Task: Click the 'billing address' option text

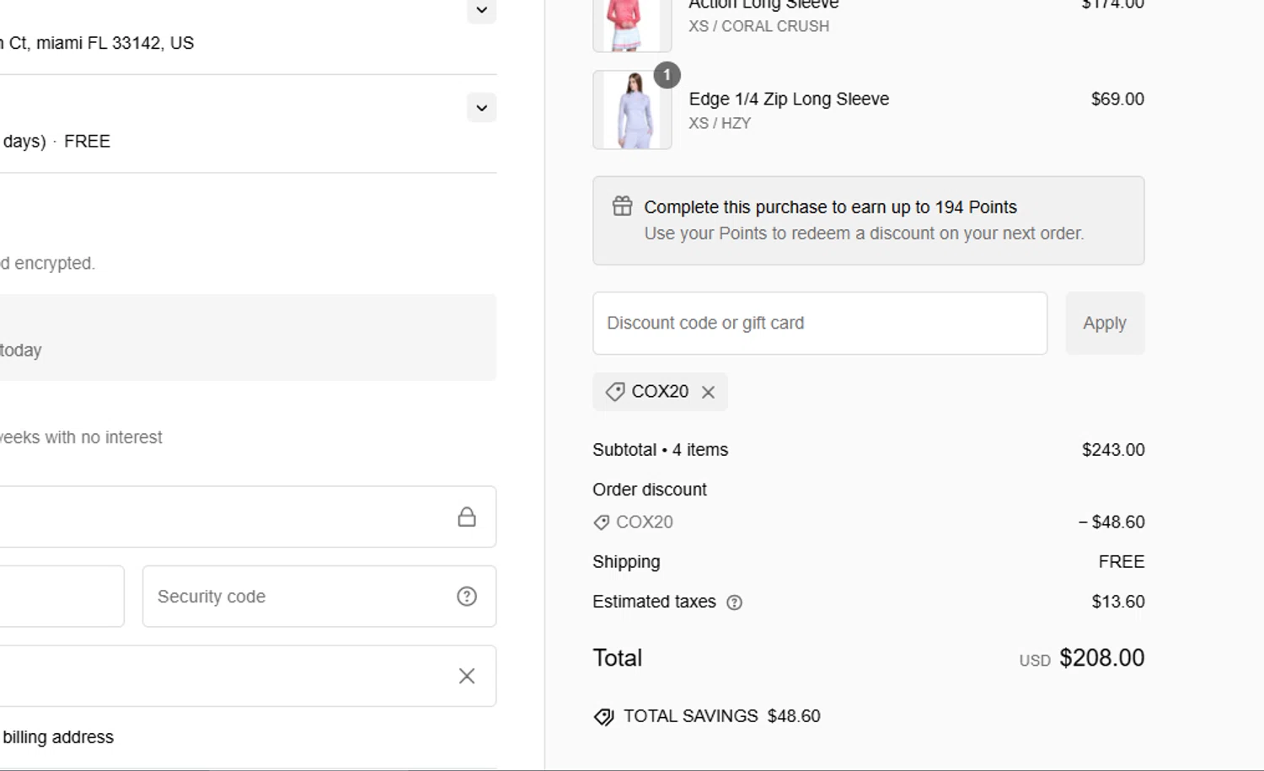Action: coord(58,737)
